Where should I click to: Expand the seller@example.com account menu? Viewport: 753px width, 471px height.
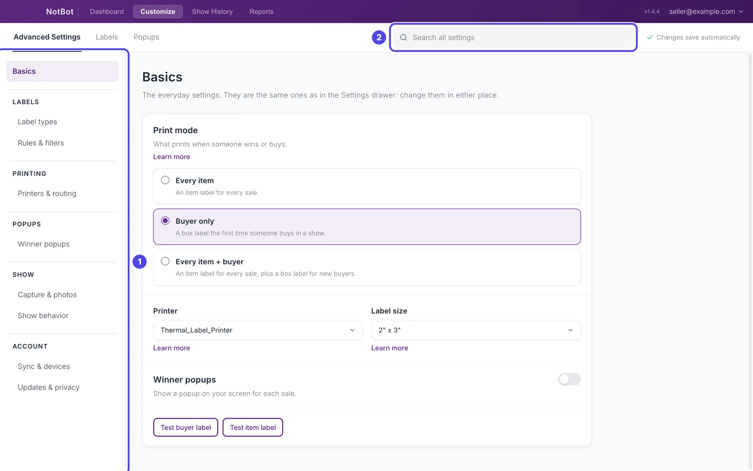[706, 11]
